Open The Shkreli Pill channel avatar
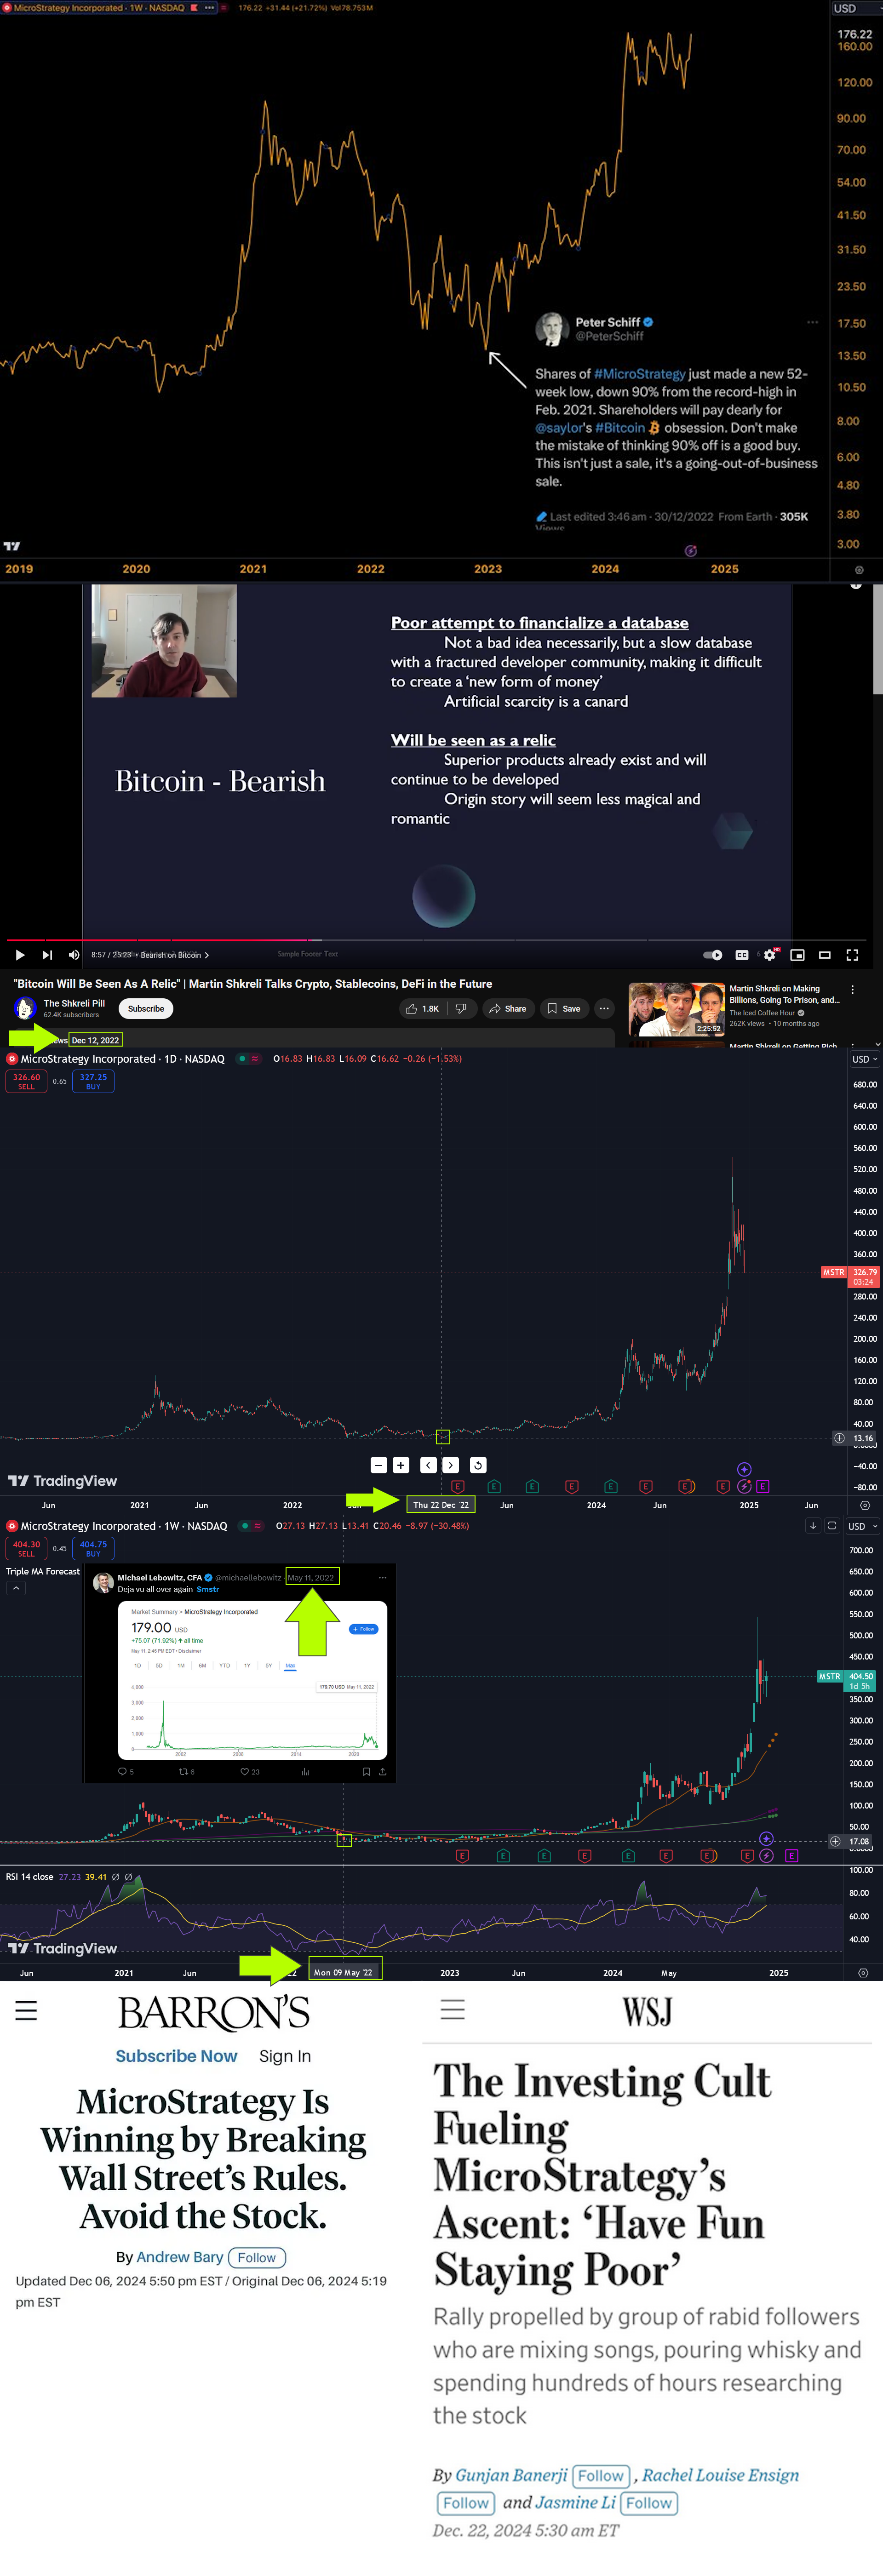883x2576 pixels. tap(25, 1008)
